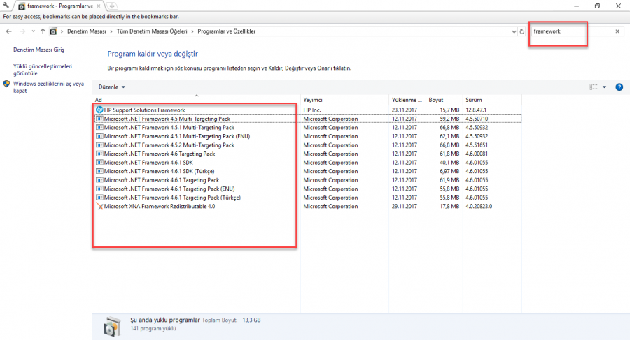Select .NET Framework 4.6.1 Targeting Pack (ENU)
The height and width of the screenshot is (340, 630).
click(x=169, y=189)
